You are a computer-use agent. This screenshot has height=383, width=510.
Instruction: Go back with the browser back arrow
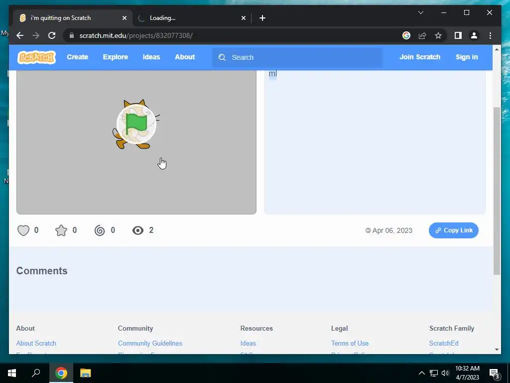(20, 35)
